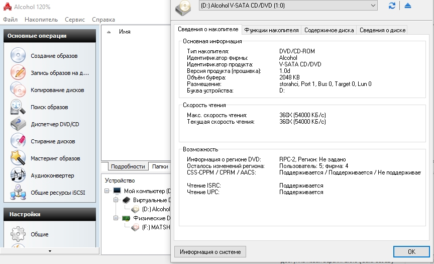The image size is (434, 264).
Task: Open the Файл menu
Action: tap(10, 20)
